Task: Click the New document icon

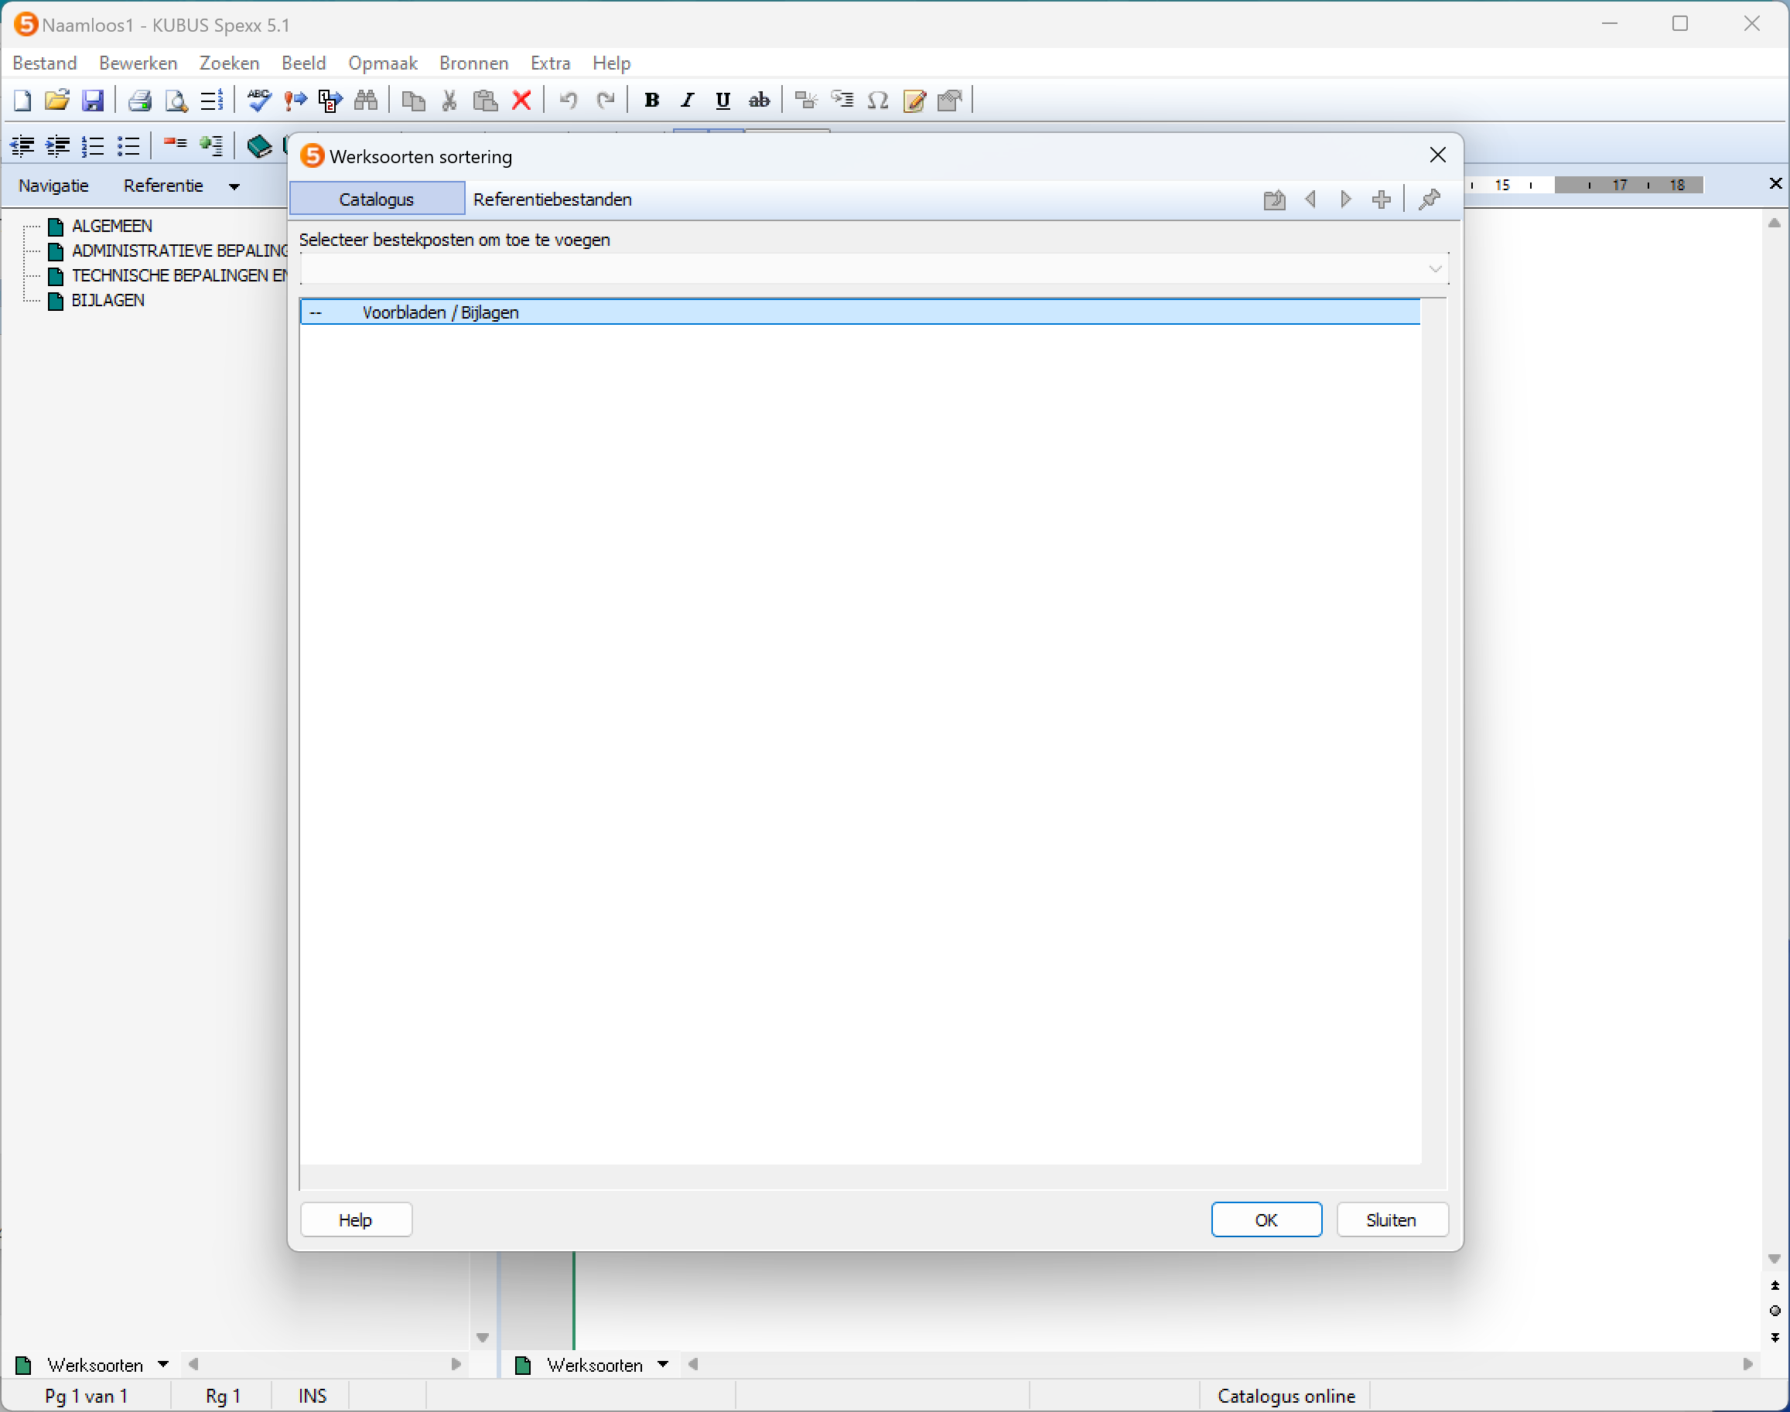Action: 22,100
